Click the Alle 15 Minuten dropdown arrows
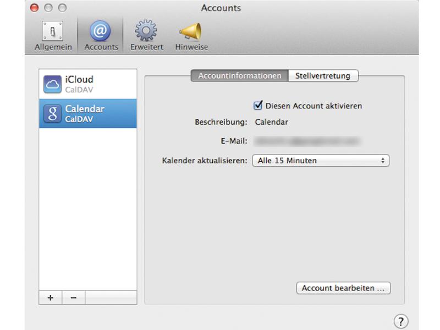Screen dimensions: 440x330 (383, 161)
